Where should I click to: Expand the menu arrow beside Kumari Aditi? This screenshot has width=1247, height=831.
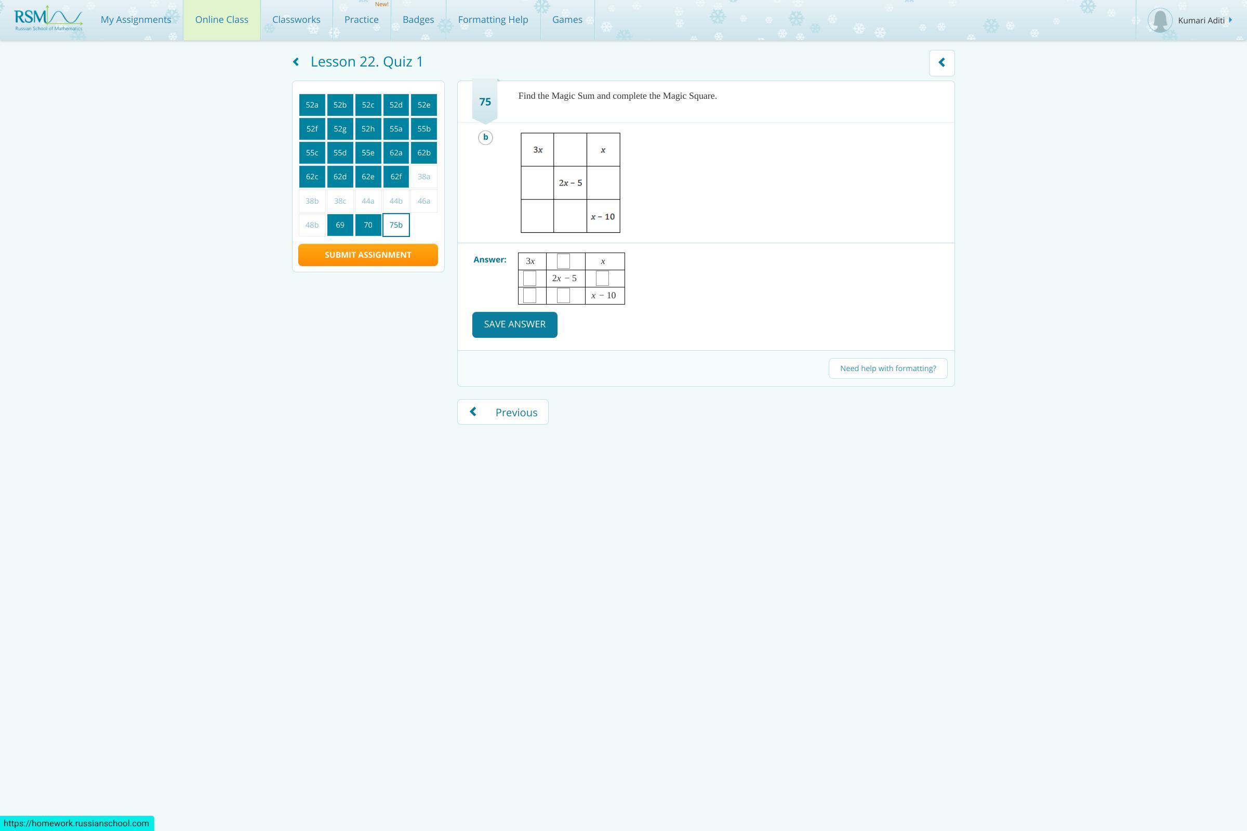coord(1230,20)
